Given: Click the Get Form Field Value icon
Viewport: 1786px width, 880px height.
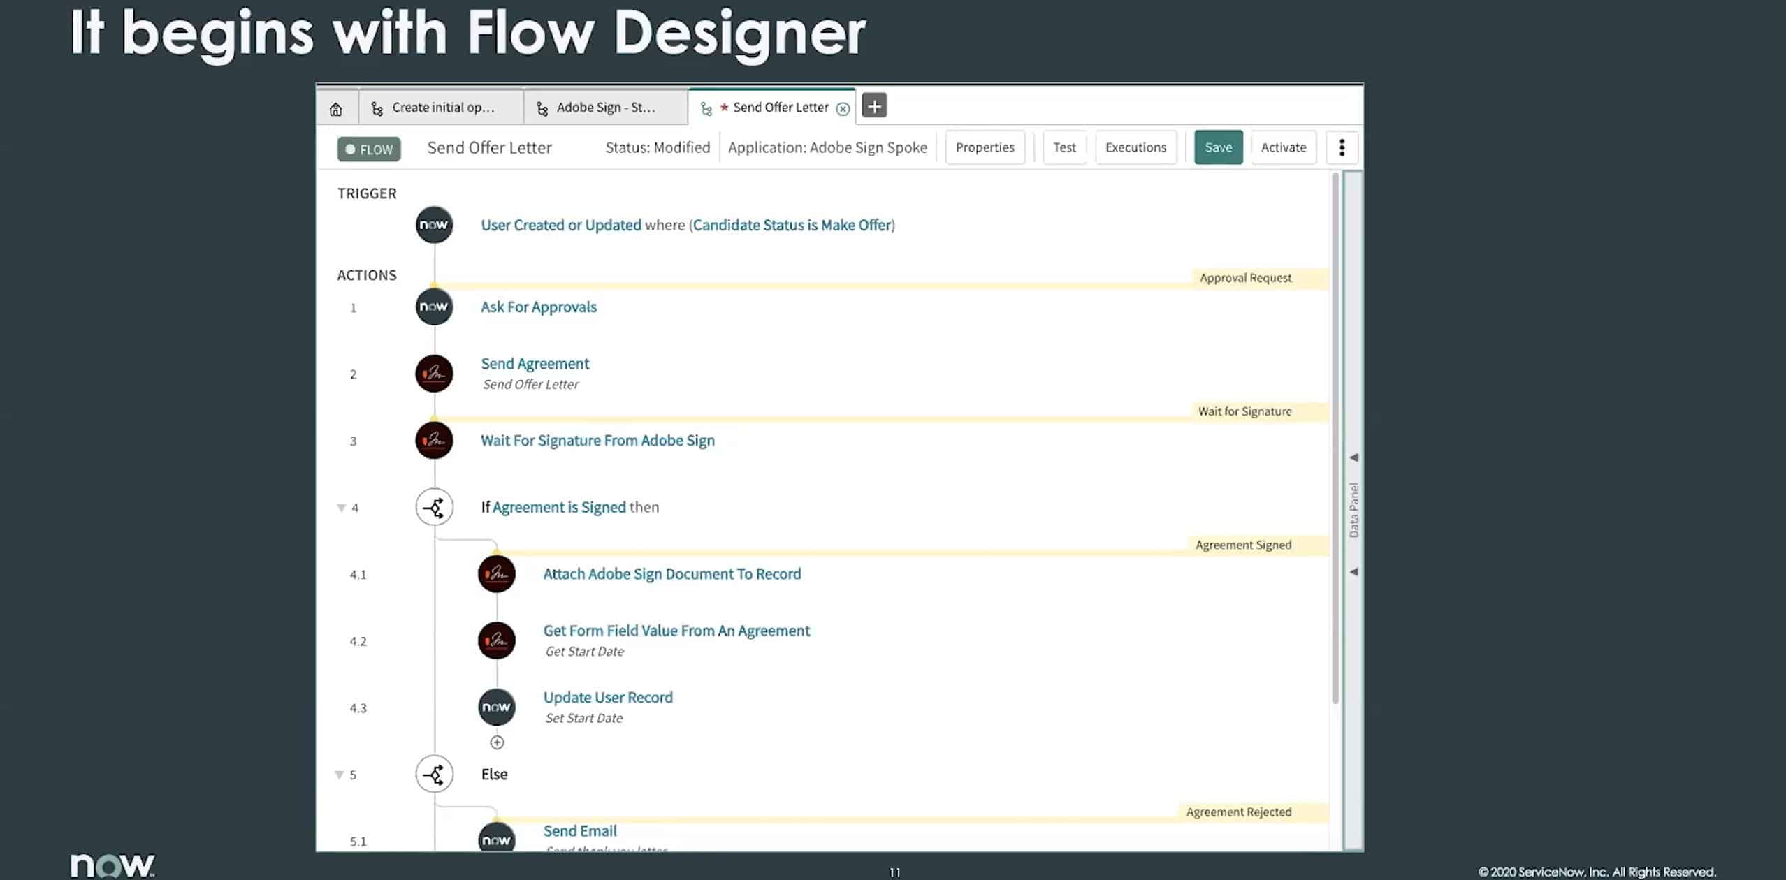Looking at the screenshot, I should click(497, 640).
